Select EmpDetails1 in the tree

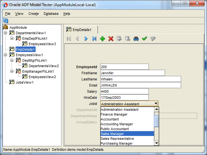[x=25, y=49]
